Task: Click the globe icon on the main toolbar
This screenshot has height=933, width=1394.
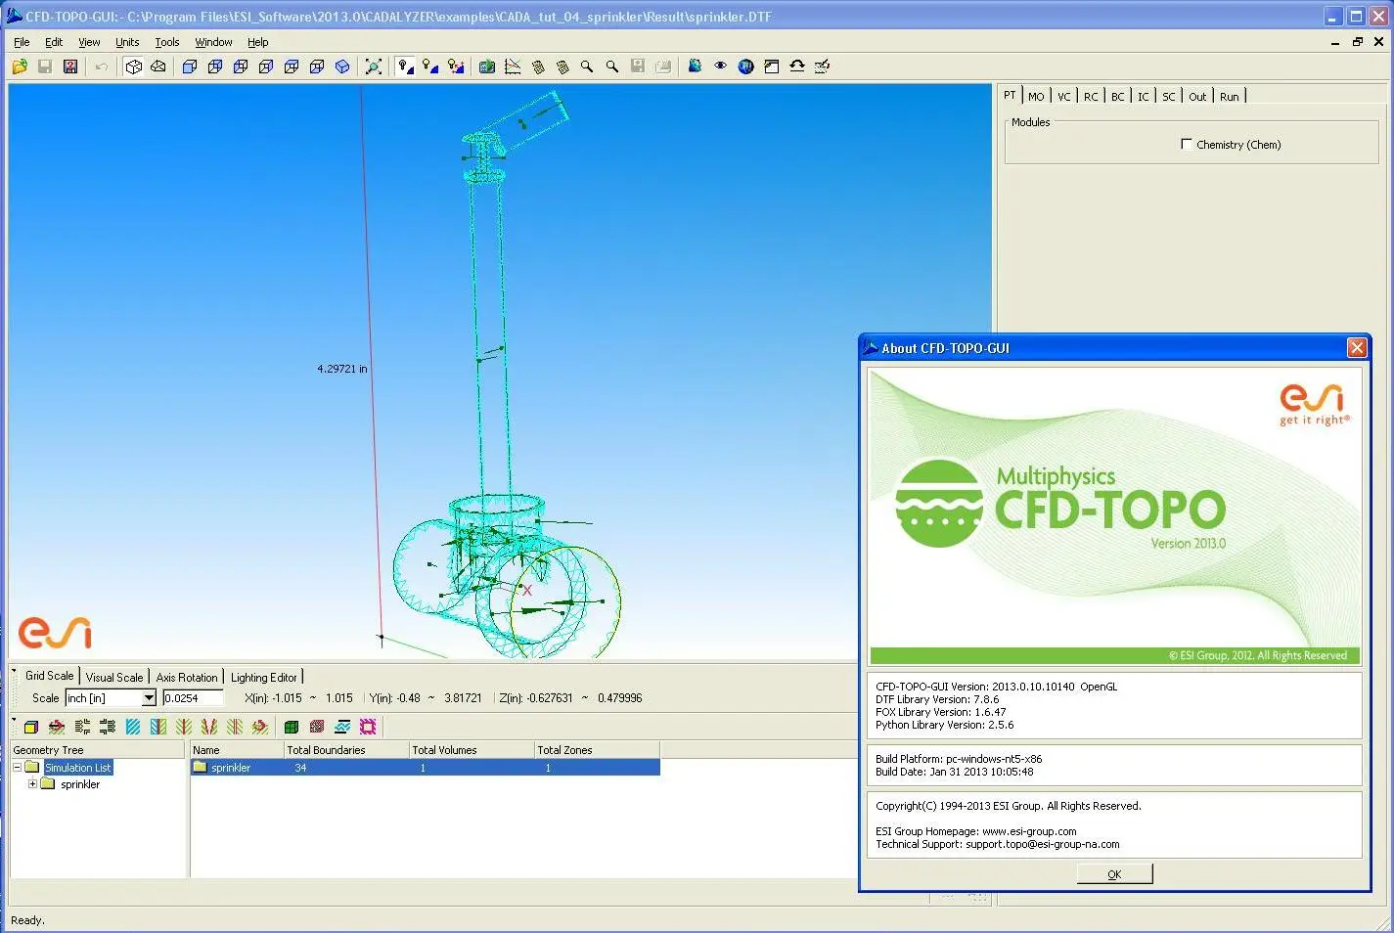Action: click(746, 66)
